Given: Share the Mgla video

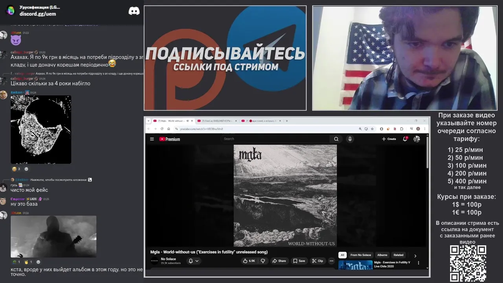Looking at the screenshot, I should pos(279,261).
